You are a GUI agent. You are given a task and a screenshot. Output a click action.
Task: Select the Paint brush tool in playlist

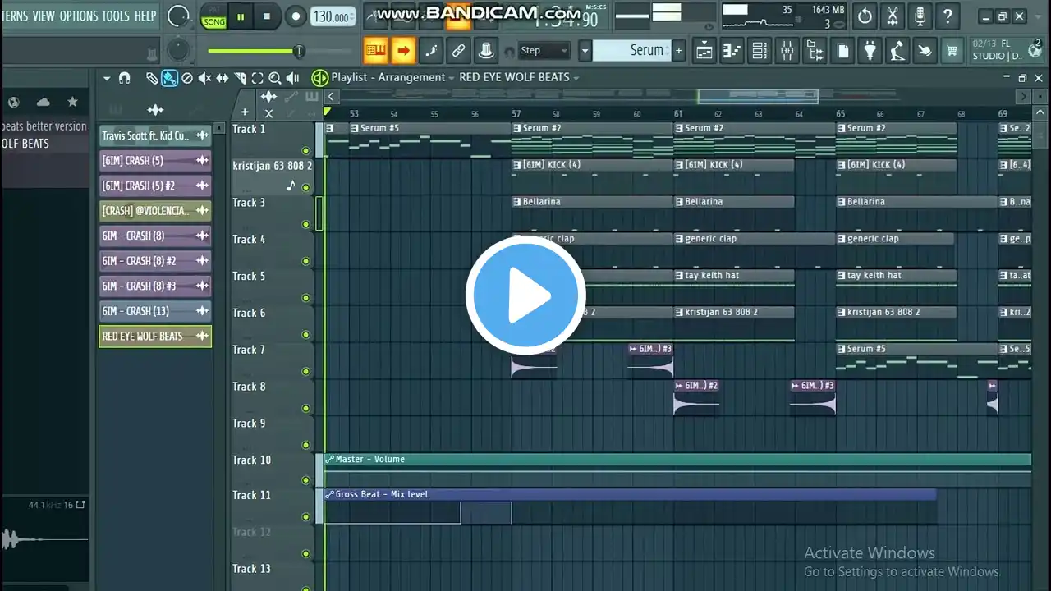tap(169, 78)
